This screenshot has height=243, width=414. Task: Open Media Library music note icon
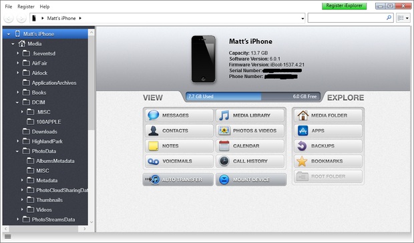click(x=224, y=115)
